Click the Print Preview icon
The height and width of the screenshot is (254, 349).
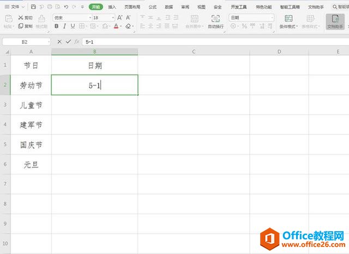58,7
